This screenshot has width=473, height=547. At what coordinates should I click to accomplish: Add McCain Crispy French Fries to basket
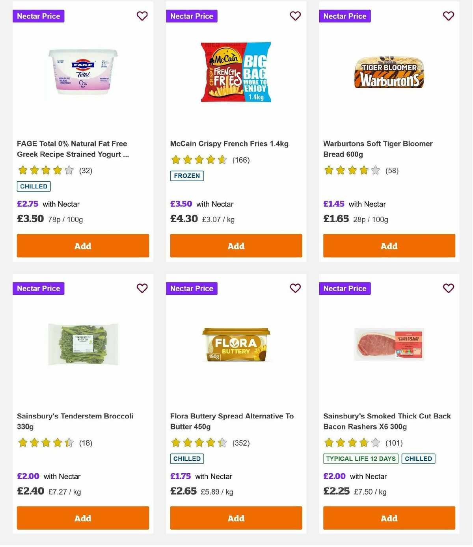click(x=236, y=246)
